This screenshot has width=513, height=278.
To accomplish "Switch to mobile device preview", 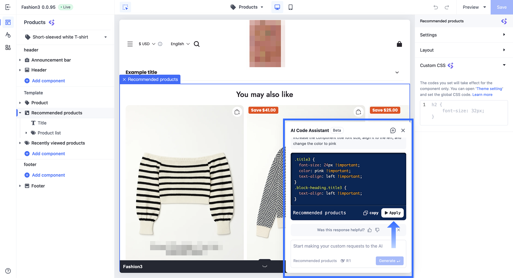I will pyautogui.click(x=290, y=7).
